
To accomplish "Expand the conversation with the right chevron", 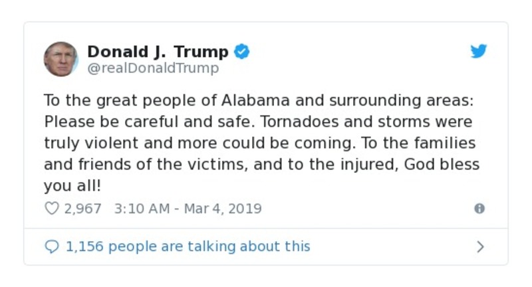I will (x=480, y=247).
